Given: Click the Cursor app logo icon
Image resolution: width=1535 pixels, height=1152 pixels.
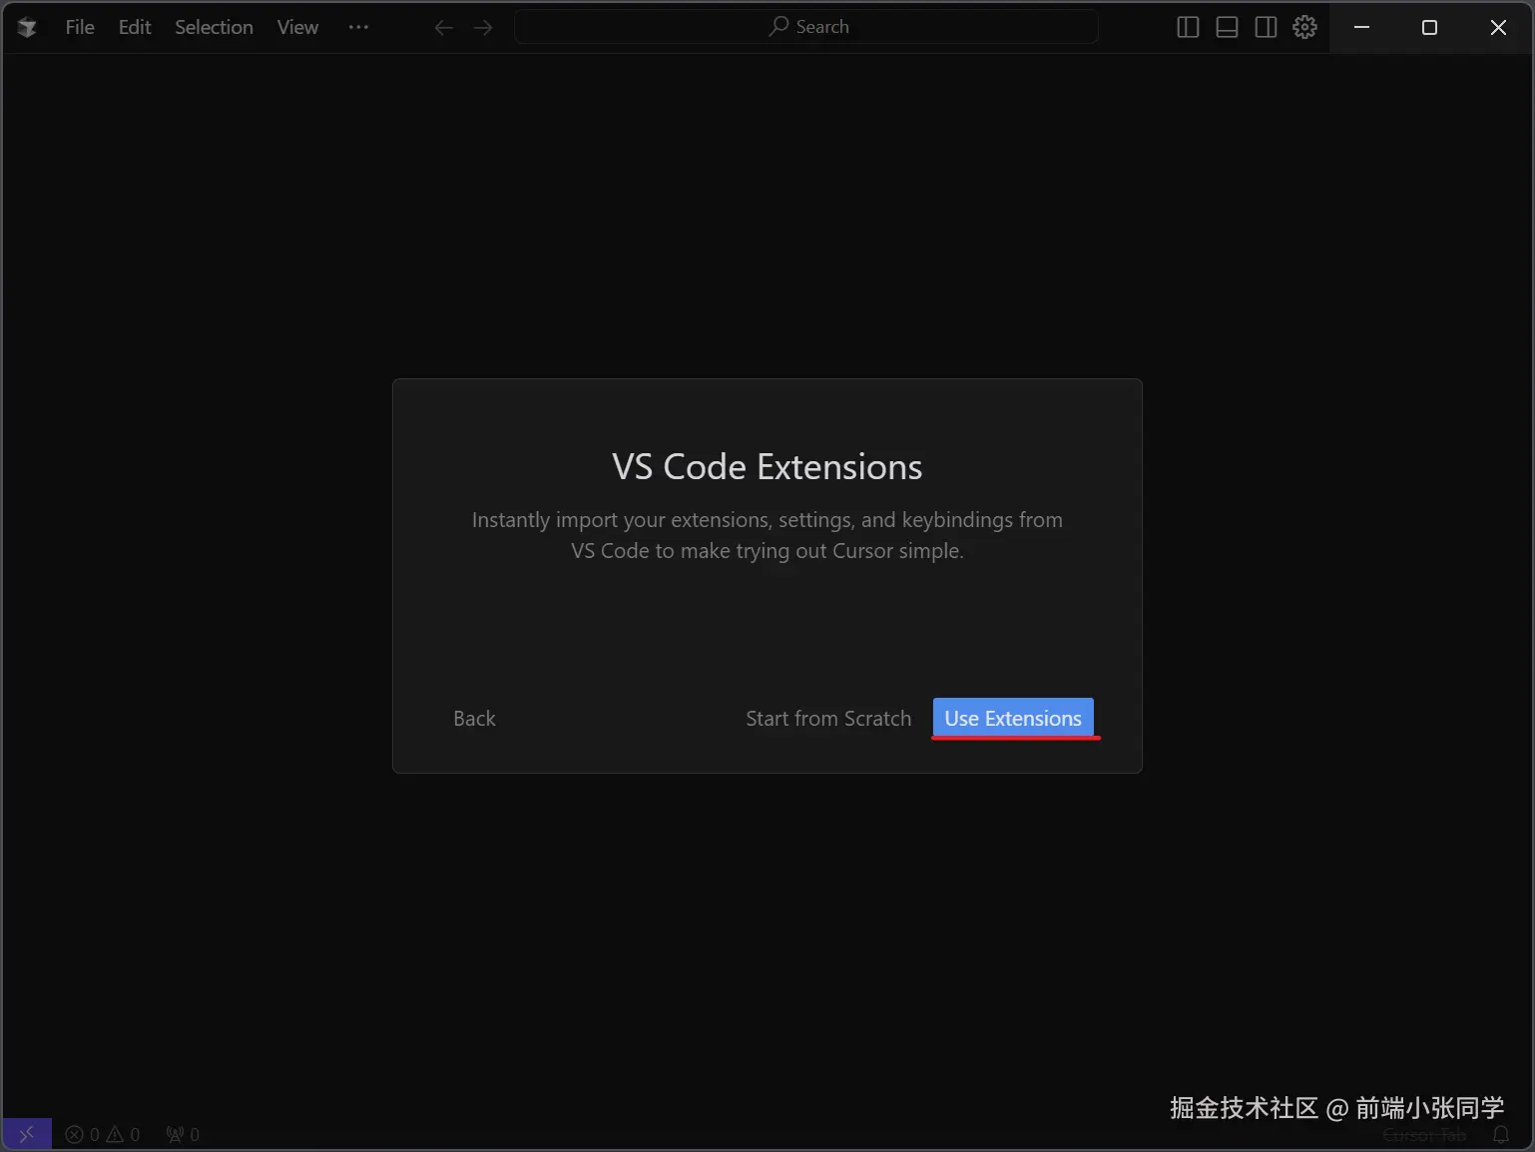Looking at the screenshot, I should click(27, 27).
